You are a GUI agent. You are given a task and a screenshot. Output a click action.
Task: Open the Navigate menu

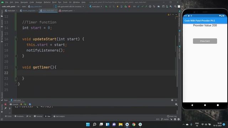(x=24, y=2)
